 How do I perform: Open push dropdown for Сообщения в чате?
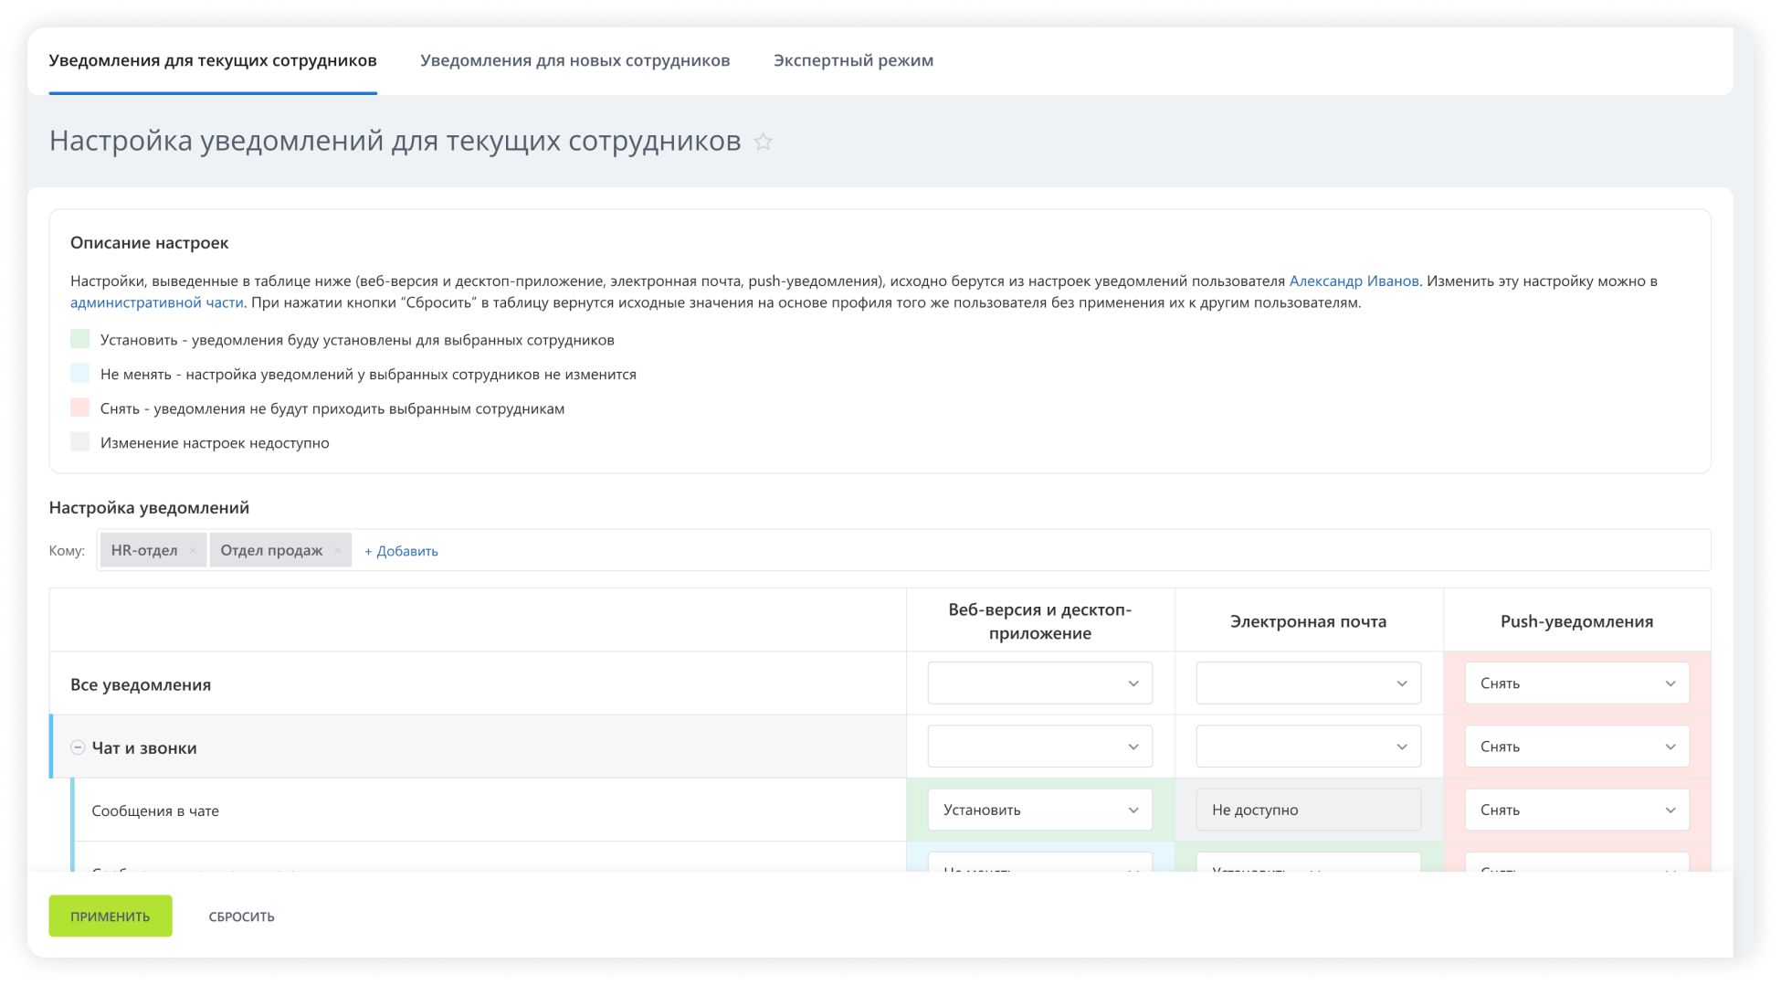pyautogui.click(x=1576, y=810)
